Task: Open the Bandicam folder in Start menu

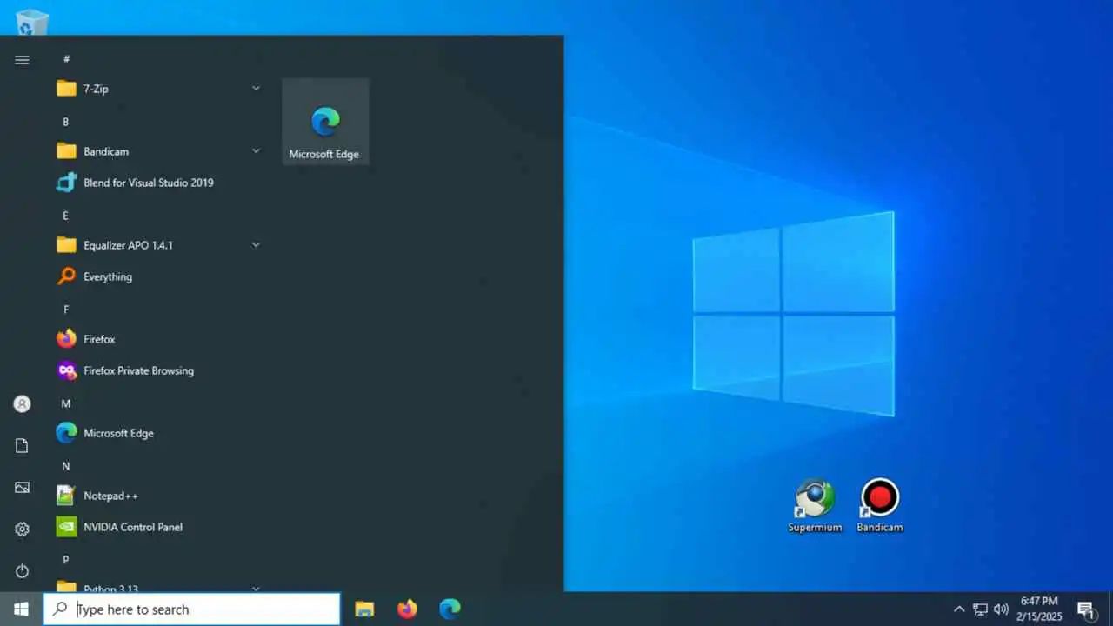Action: 159,151
